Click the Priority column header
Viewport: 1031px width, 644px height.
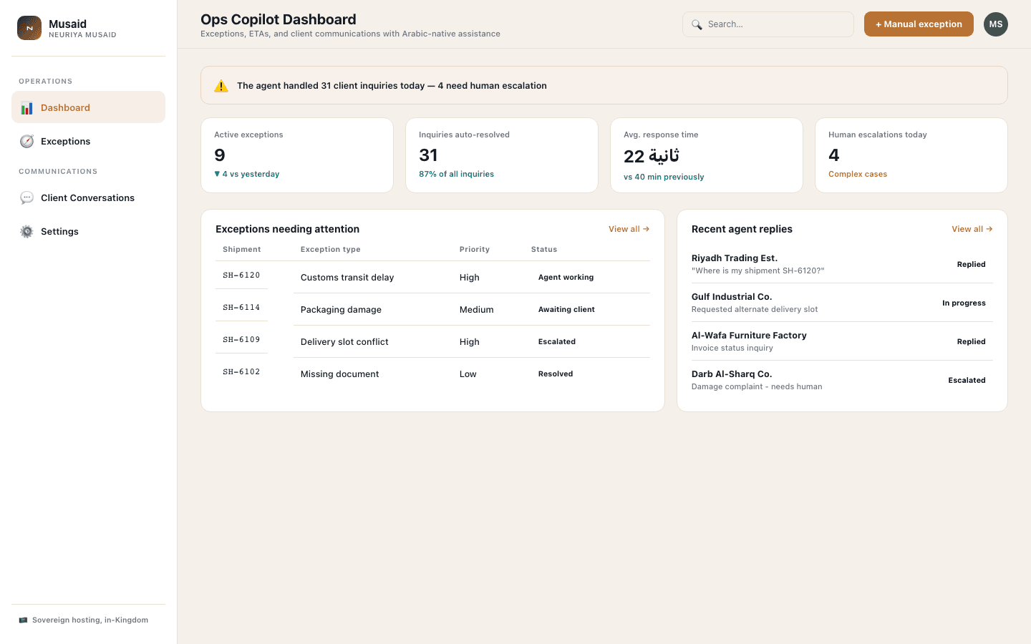pyautogui.click(x=475, y=250)
